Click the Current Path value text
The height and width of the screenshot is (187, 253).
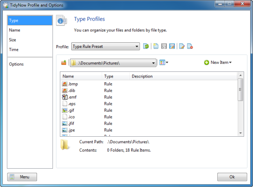click(x=128, y=142)
